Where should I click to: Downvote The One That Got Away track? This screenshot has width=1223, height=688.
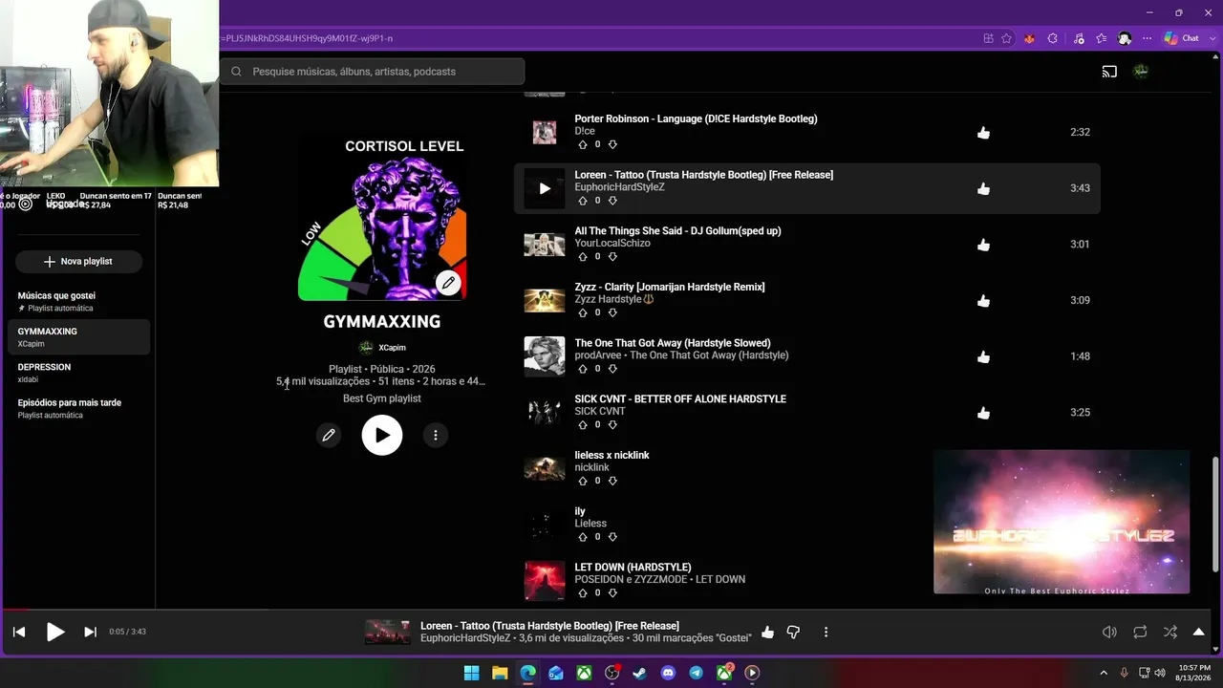tap(612, 369)
